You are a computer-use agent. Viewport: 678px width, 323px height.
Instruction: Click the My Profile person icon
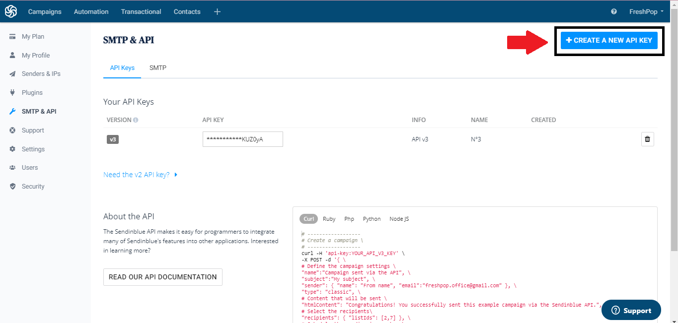(12, 55)
